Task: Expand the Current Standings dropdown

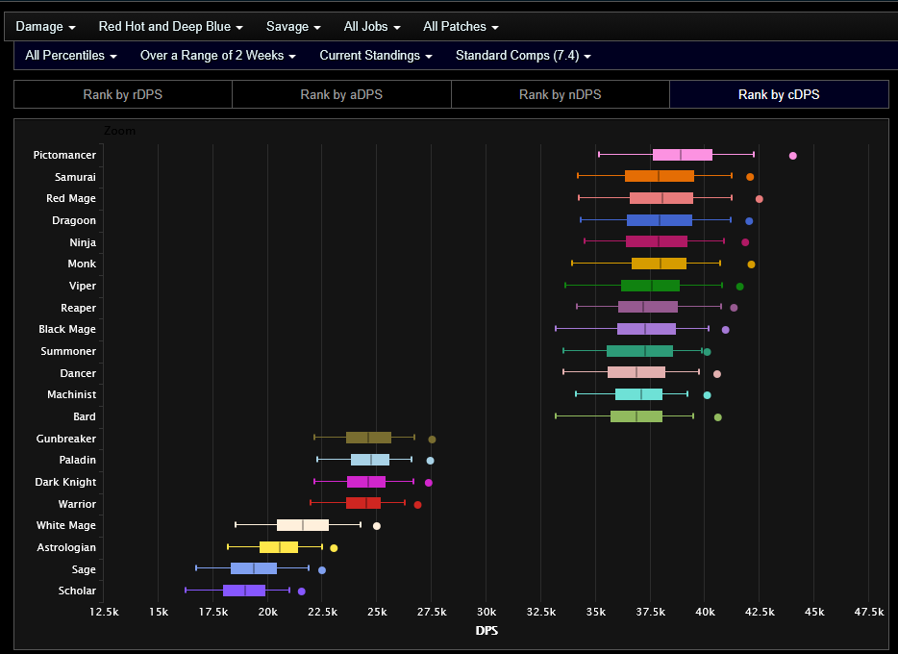Action: pos(376,56)
